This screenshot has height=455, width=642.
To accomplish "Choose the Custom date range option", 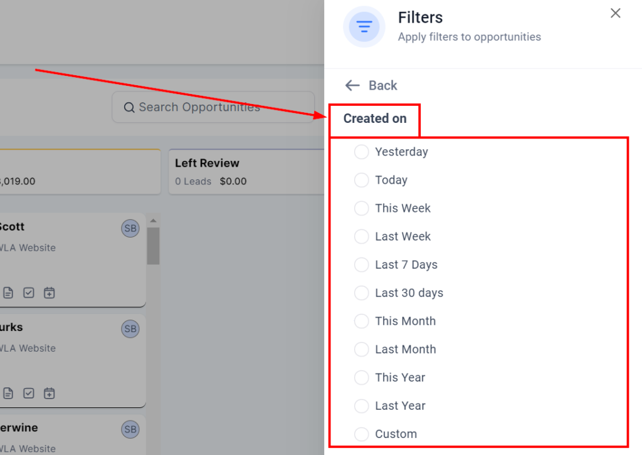I will (x=362, y=434).
